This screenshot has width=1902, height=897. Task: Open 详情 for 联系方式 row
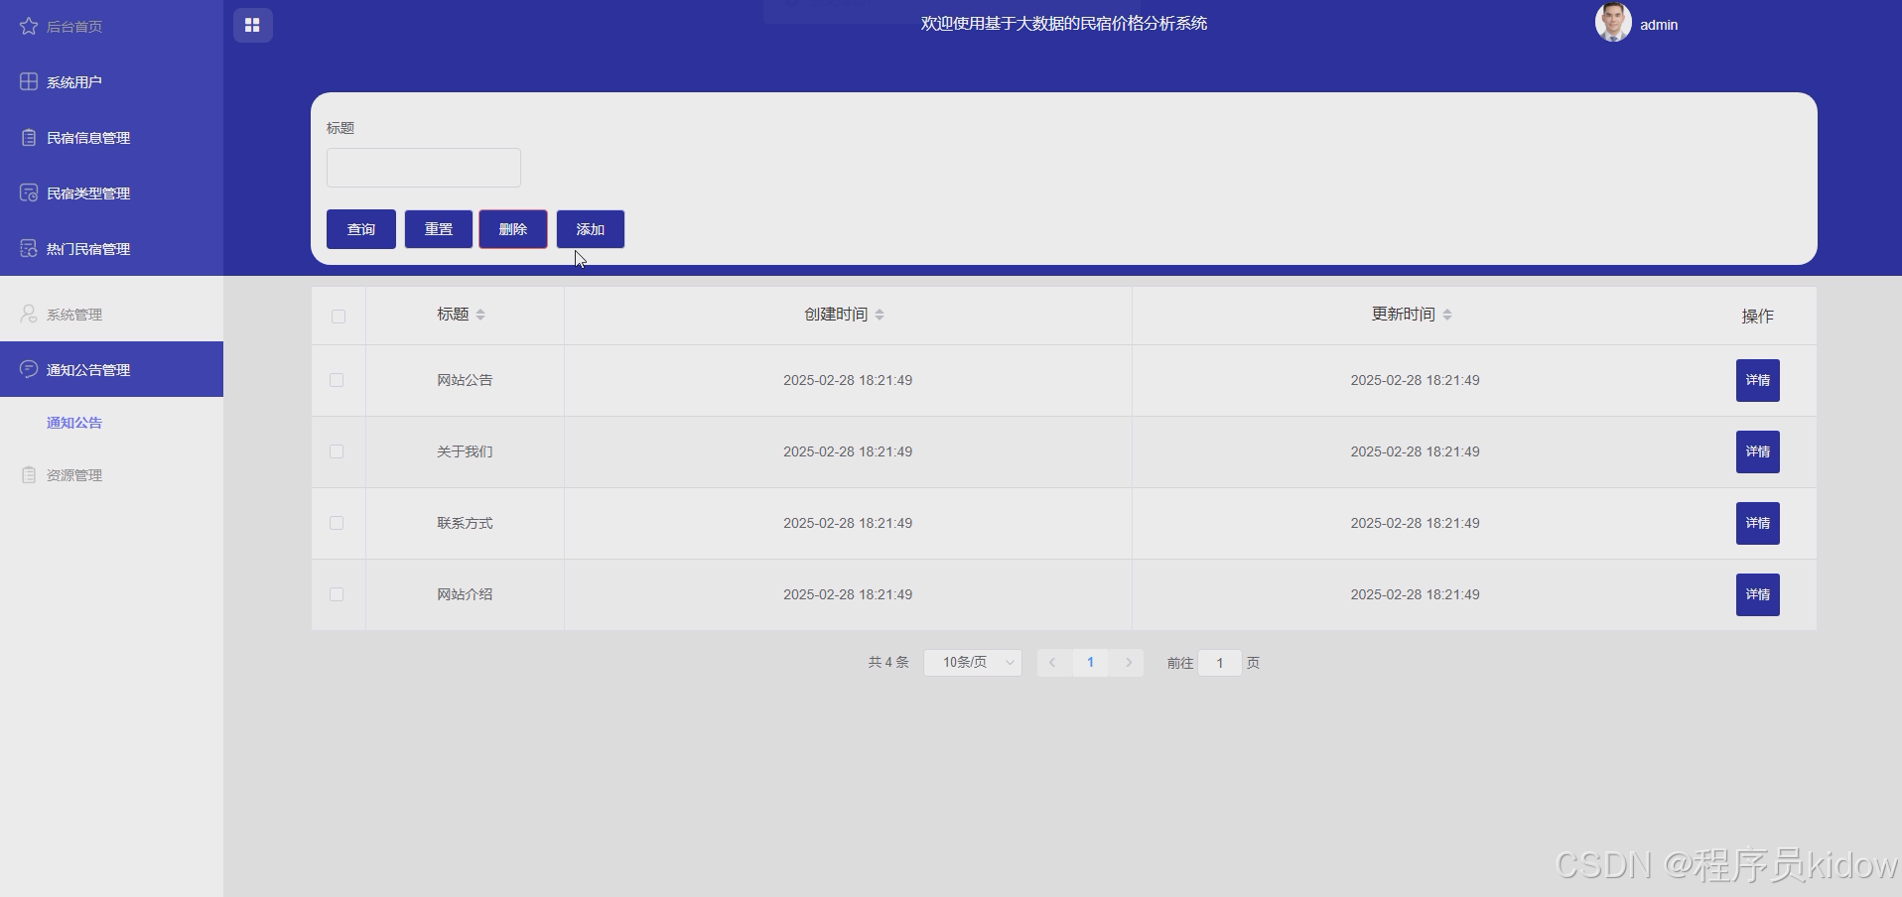click(x=1757, y=523)
